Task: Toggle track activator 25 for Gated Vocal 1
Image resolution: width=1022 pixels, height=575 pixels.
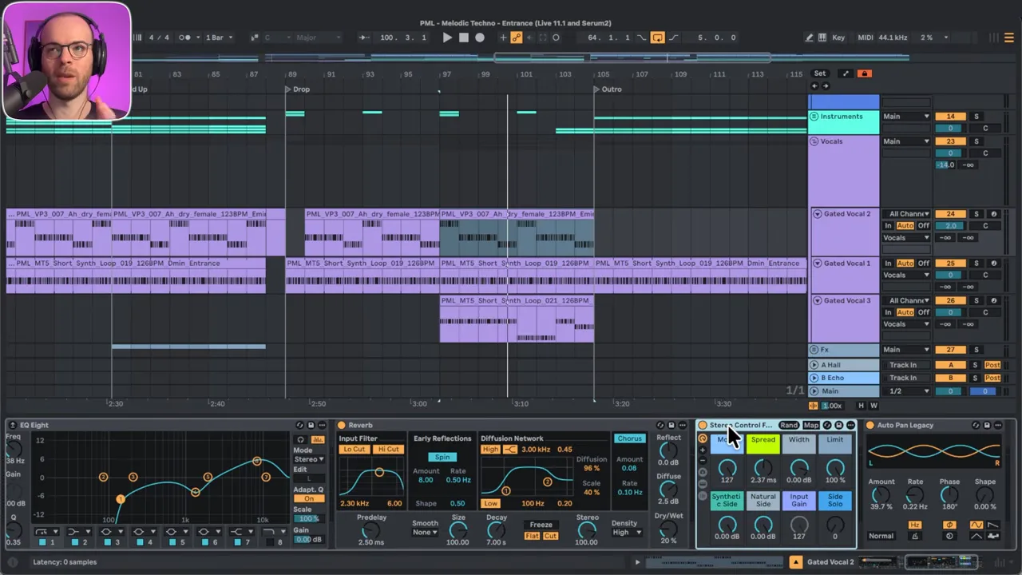Action: (950, 263)
